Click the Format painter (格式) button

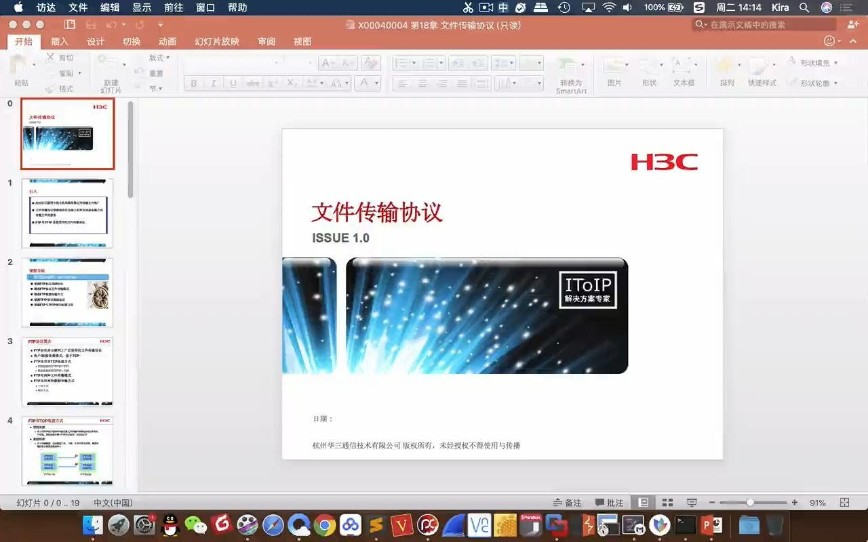[60, 89]
